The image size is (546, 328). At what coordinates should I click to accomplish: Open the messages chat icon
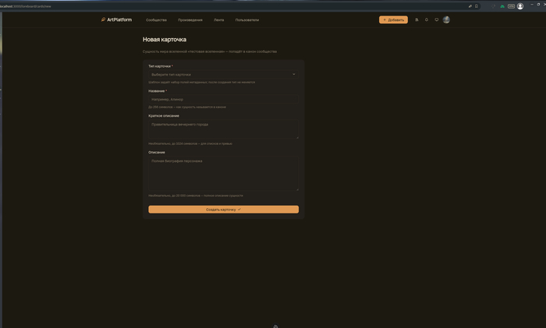coord(436,19)
